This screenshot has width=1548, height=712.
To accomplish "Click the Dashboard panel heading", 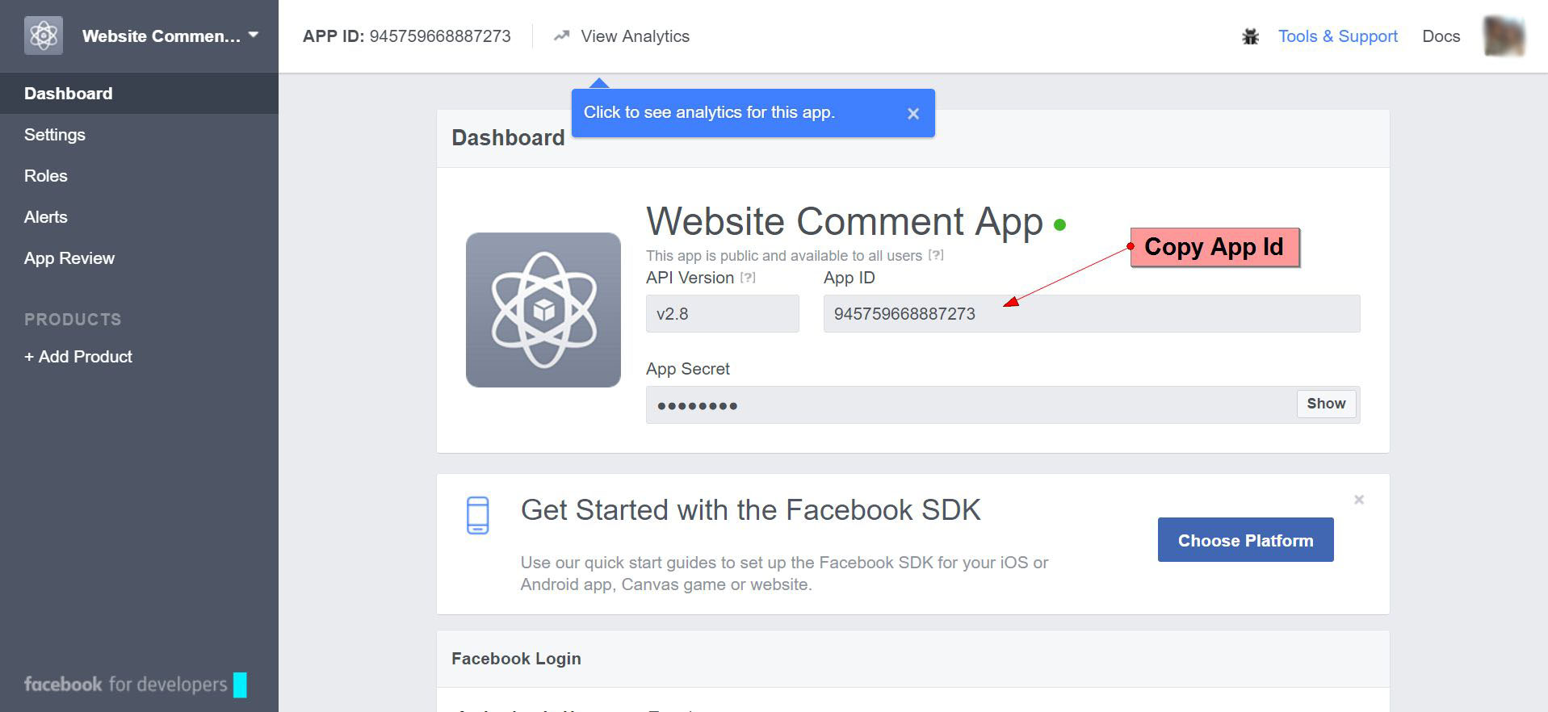I will point(508,138).
